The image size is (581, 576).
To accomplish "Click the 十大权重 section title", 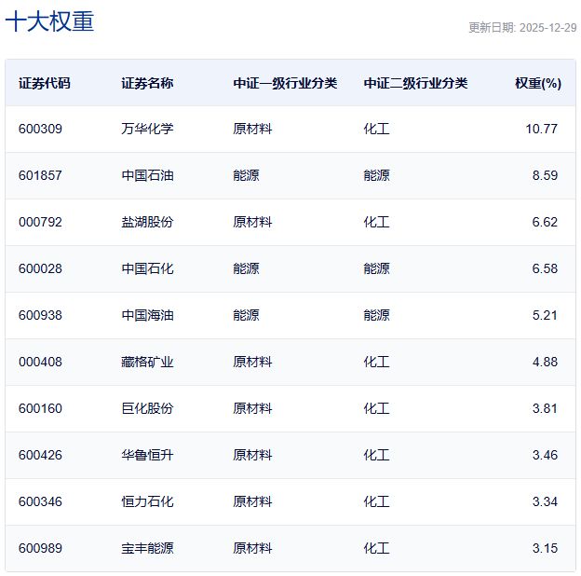I will [x=50, y=22].
